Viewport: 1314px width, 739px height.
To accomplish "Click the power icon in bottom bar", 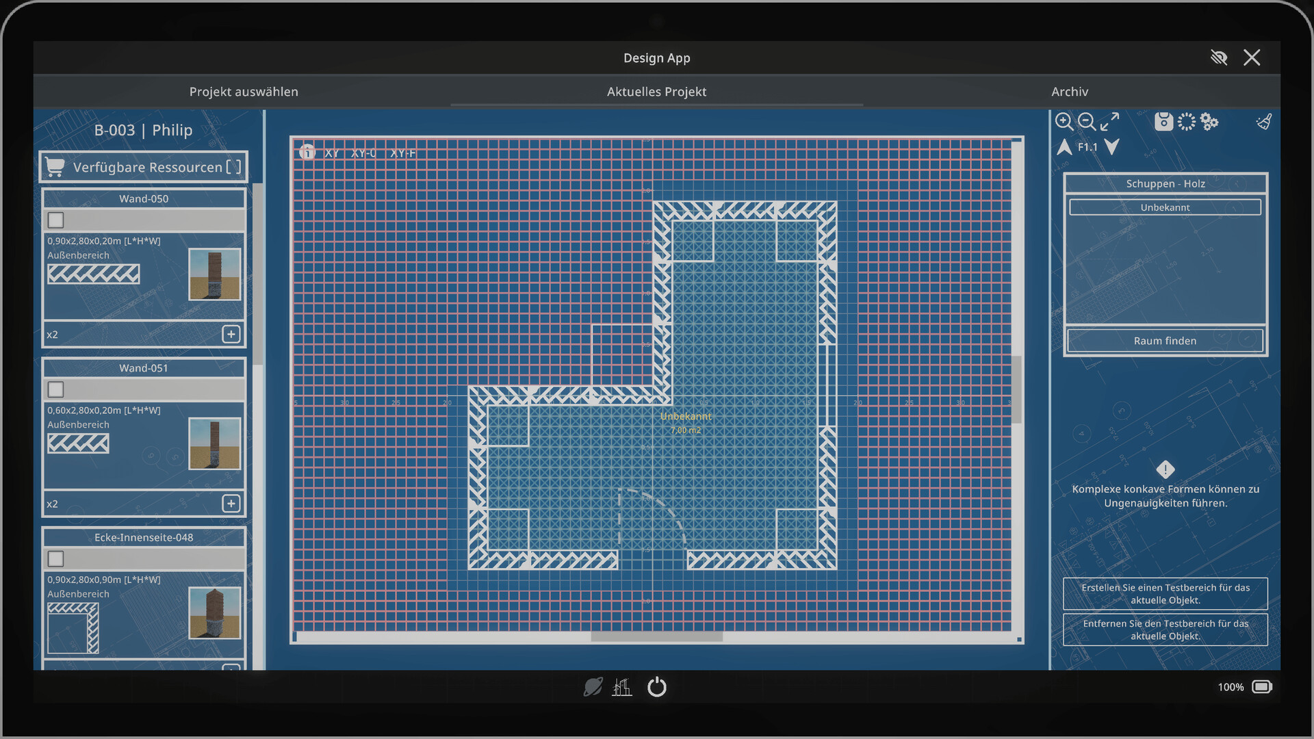I will pos(656,686).
